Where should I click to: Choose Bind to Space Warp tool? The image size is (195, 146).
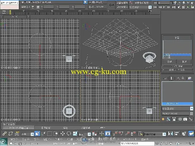(x=17, y=133)
